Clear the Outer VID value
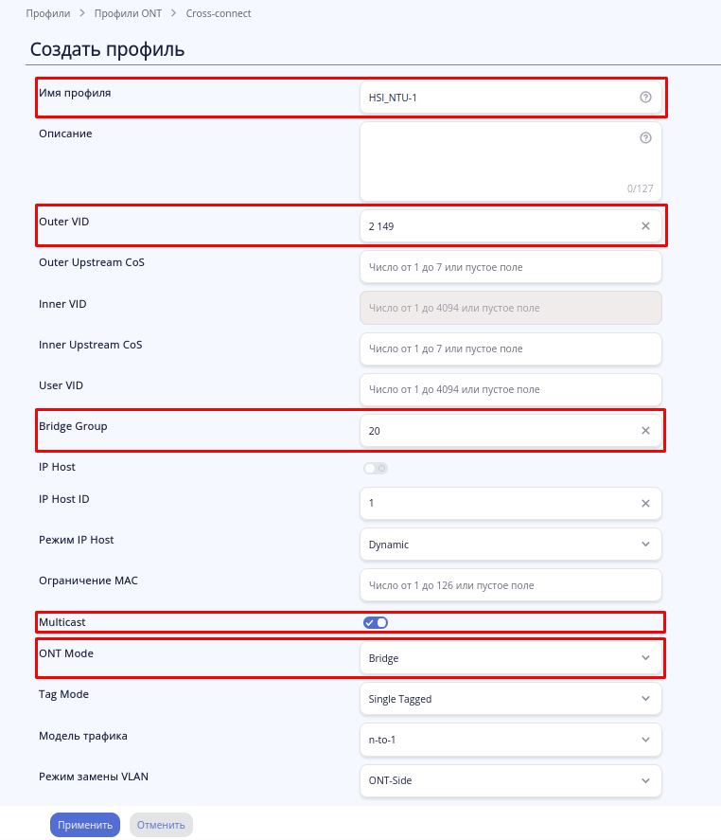 click(645, 226)
